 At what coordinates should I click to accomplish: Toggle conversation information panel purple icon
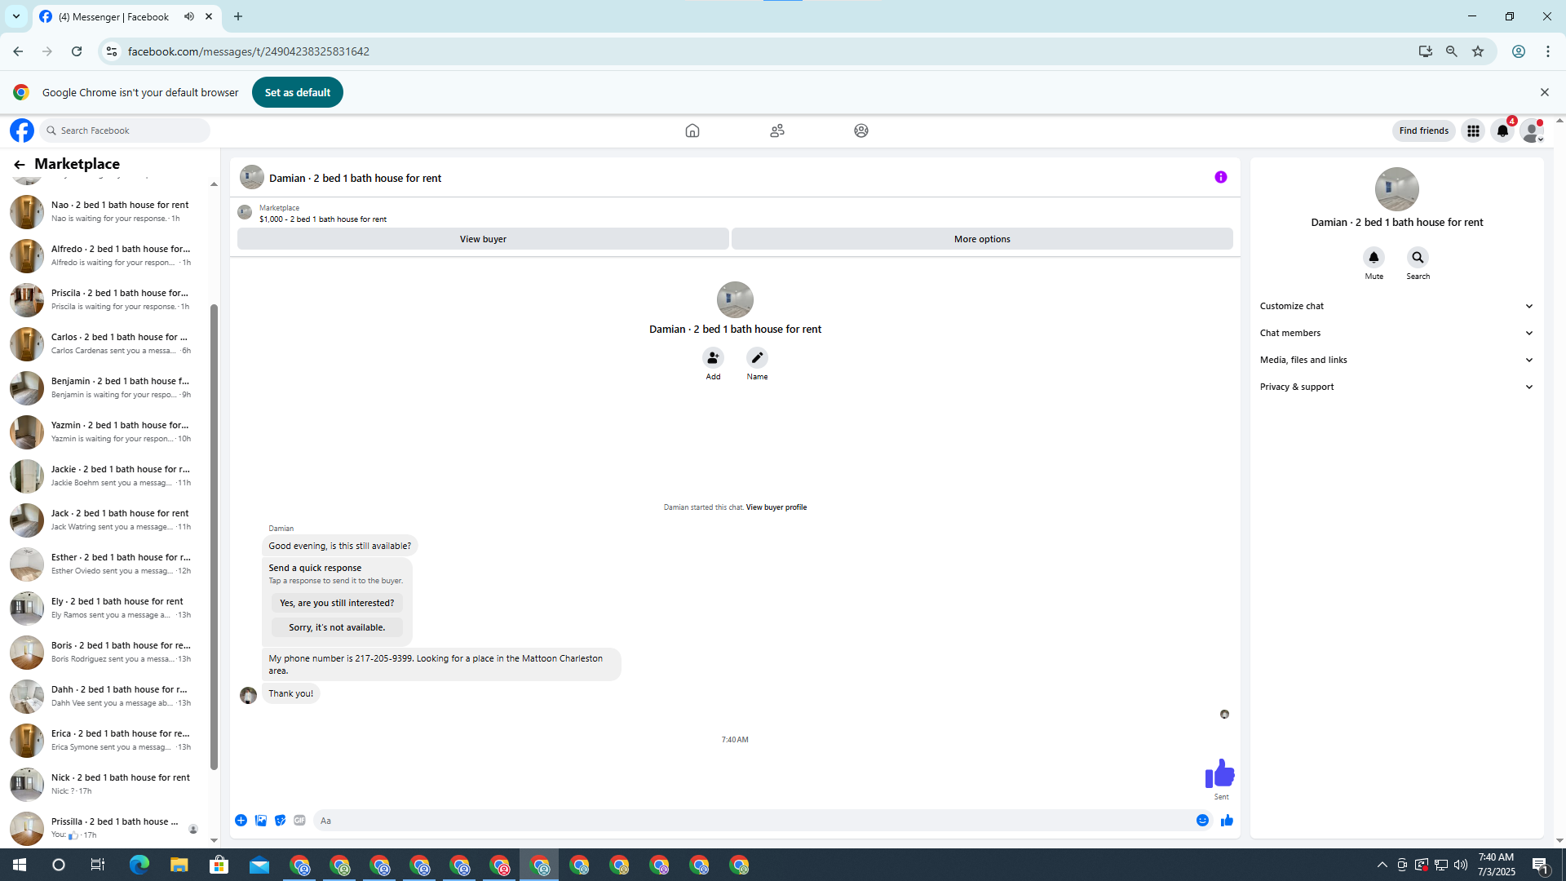[x=1220, y=177]
